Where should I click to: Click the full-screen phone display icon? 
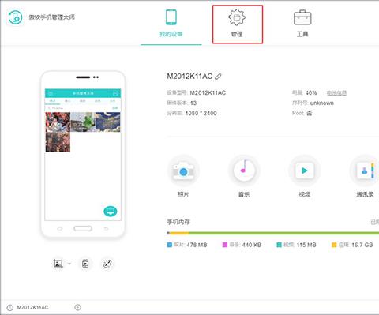click(85, 264)
